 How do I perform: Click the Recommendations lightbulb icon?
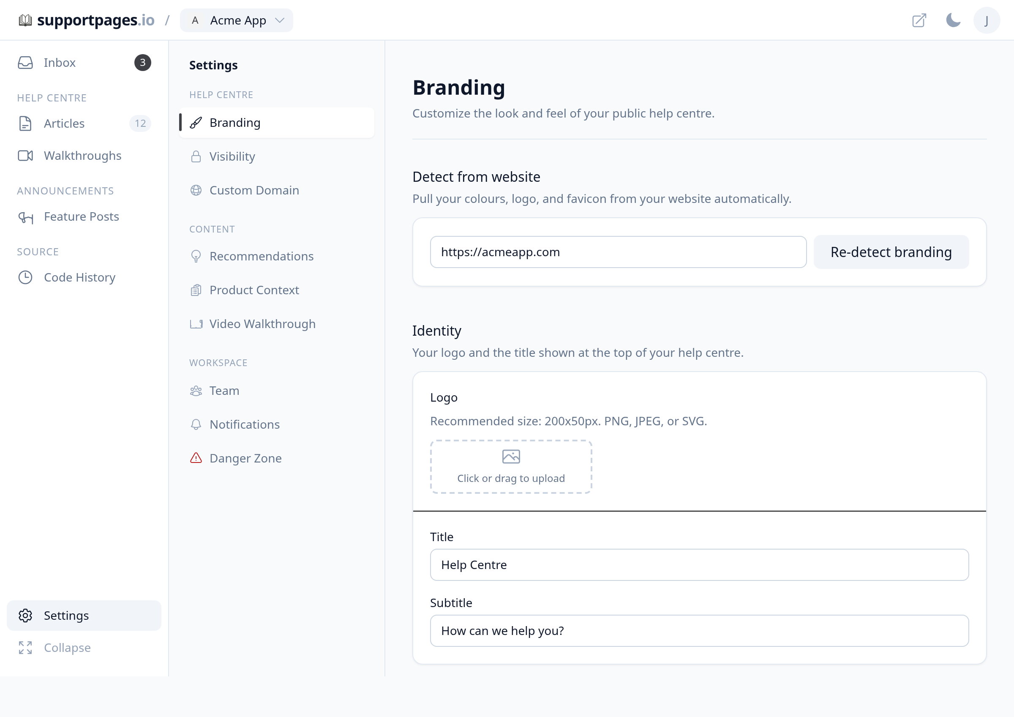196,256
